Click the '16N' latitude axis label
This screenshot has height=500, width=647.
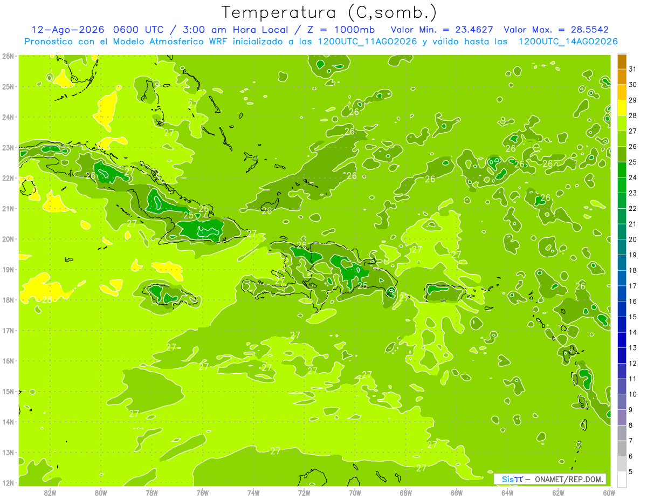pyautogui.click(x=8, y=361)
